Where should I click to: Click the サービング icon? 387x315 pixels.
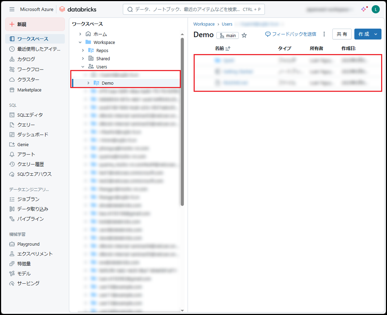[x=12, y=283]
